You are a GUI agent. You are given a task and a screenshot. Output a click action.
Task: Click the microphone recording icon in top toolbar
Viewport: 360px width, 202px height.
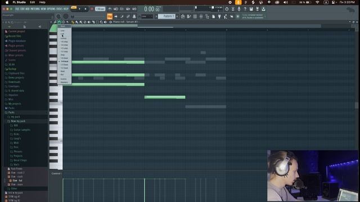[238, 9]
